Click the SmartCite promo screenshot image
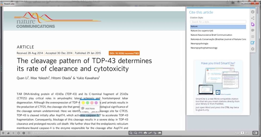 [x=219, y=81]
